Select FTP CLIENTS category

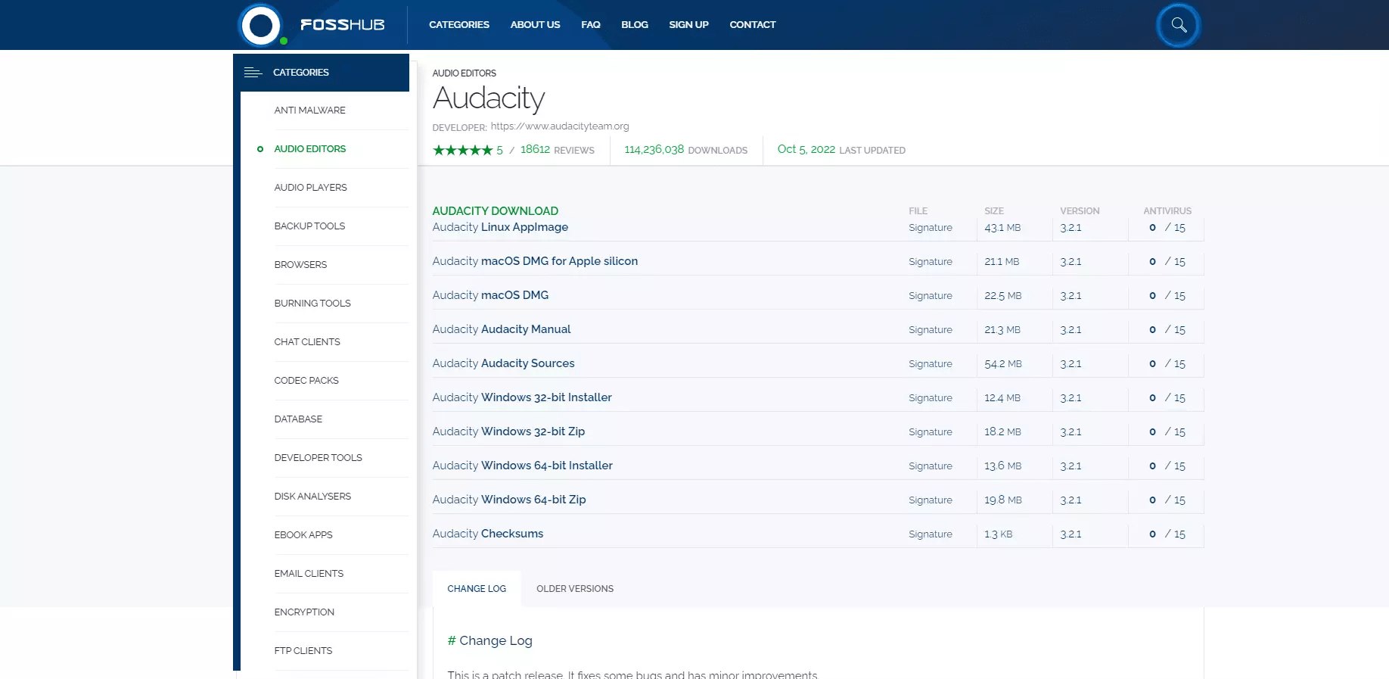303,650
